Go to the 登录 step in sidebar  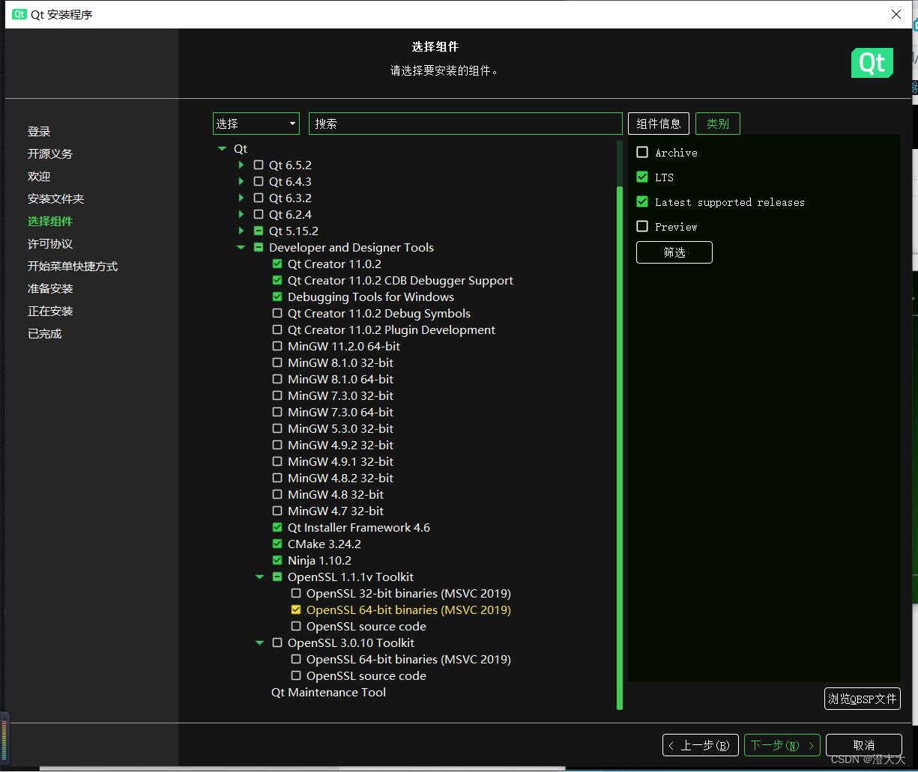point(39,131)
